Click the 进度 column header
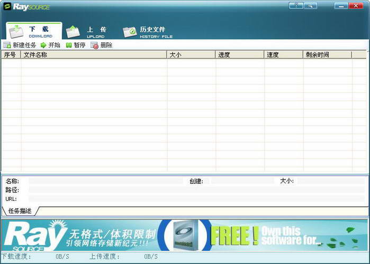This screenshot has width=370, height=264. [240, 54]
